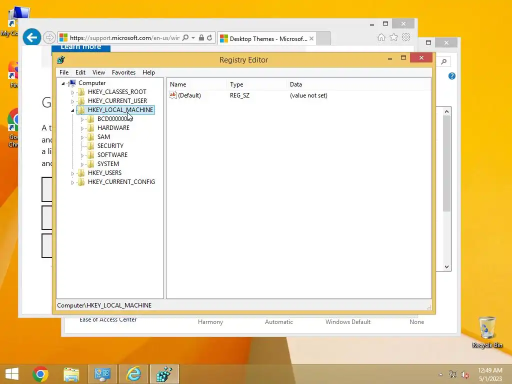Screen dimensions: 512x384
Task: Launch Chrome from the taskbar
Action: [x=40, y=374]
